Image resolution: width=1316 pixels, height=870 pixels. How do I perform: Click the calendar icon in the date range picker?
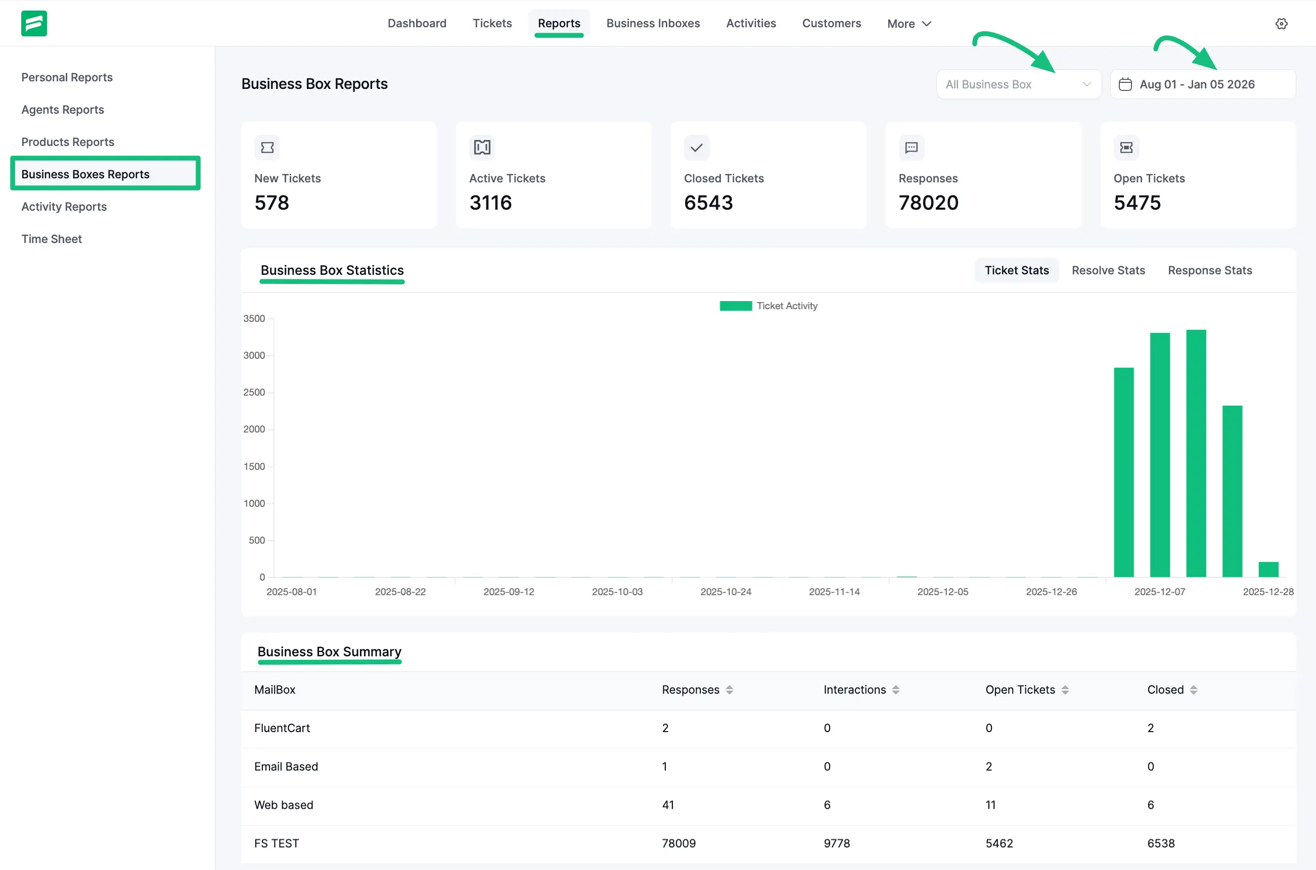tap(1126, 84)
